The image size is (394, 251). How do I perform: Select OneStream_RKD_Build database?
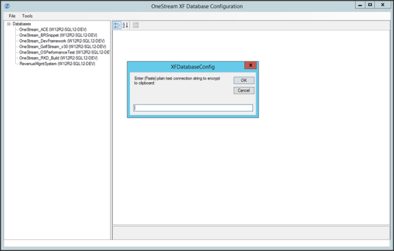(x=58, y=58)
